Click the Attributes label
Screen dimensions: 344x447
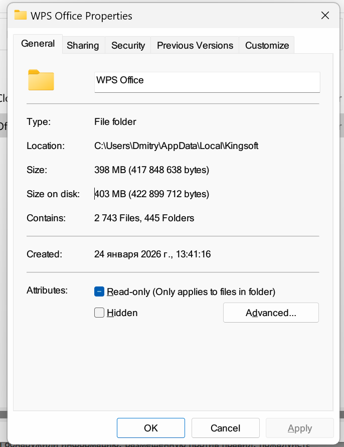point(47,290)
